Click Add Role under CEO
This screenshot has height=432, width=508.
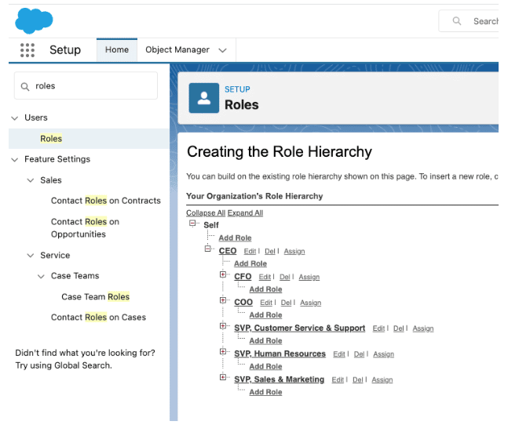click(x=250, y=263)
